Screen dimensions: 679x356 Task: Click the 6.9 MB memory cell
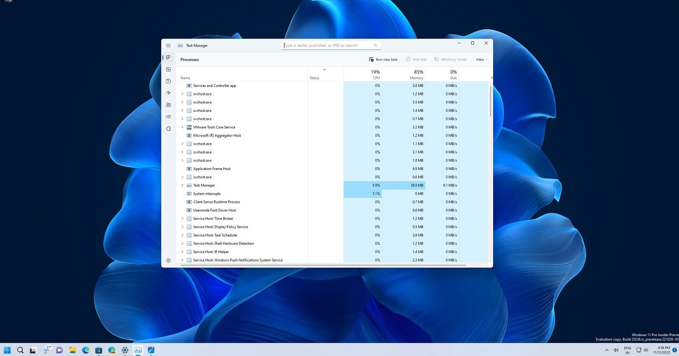403,169
